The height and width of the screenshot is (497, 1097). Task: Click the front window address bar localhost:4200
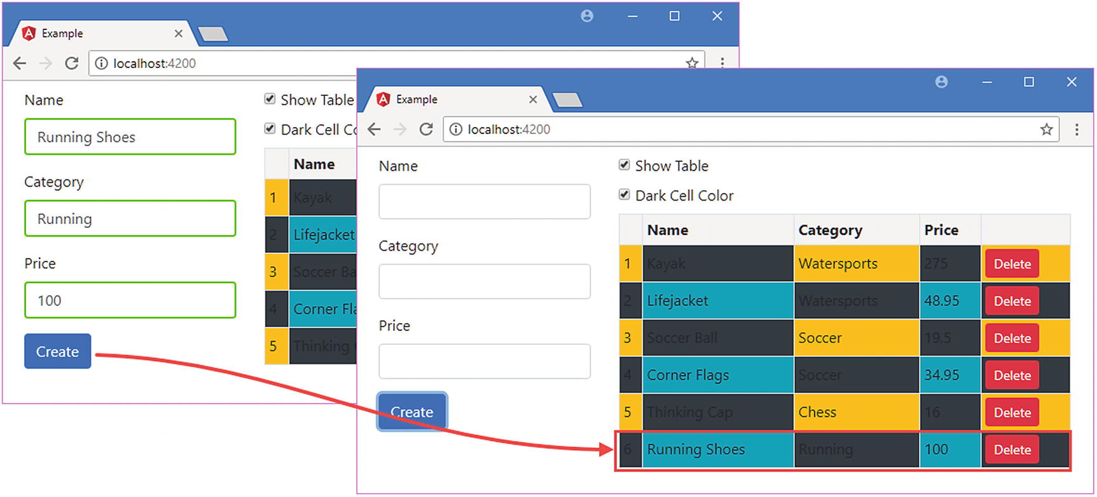click(x=751, y=129)
